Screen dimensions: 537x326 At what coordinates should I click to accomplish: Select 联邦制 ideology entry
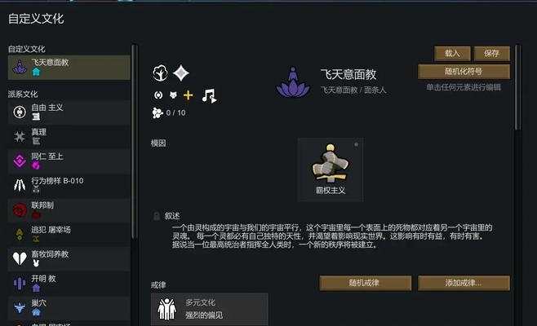click(69, 209)
